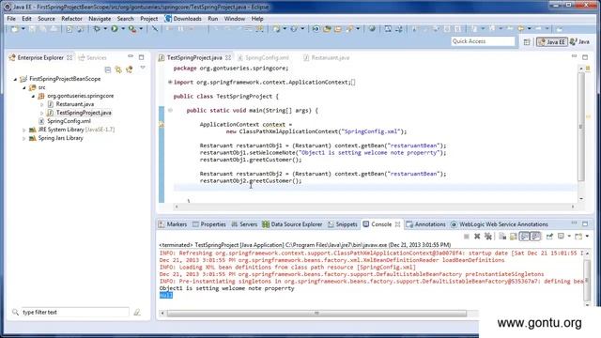Click the type filter text field

click(75, 313)
